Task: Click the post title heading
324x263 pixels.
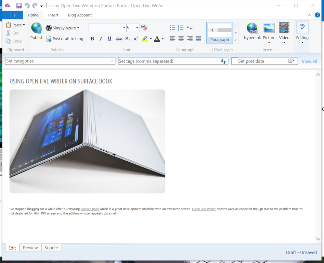Action: click(x=61, y=81)
